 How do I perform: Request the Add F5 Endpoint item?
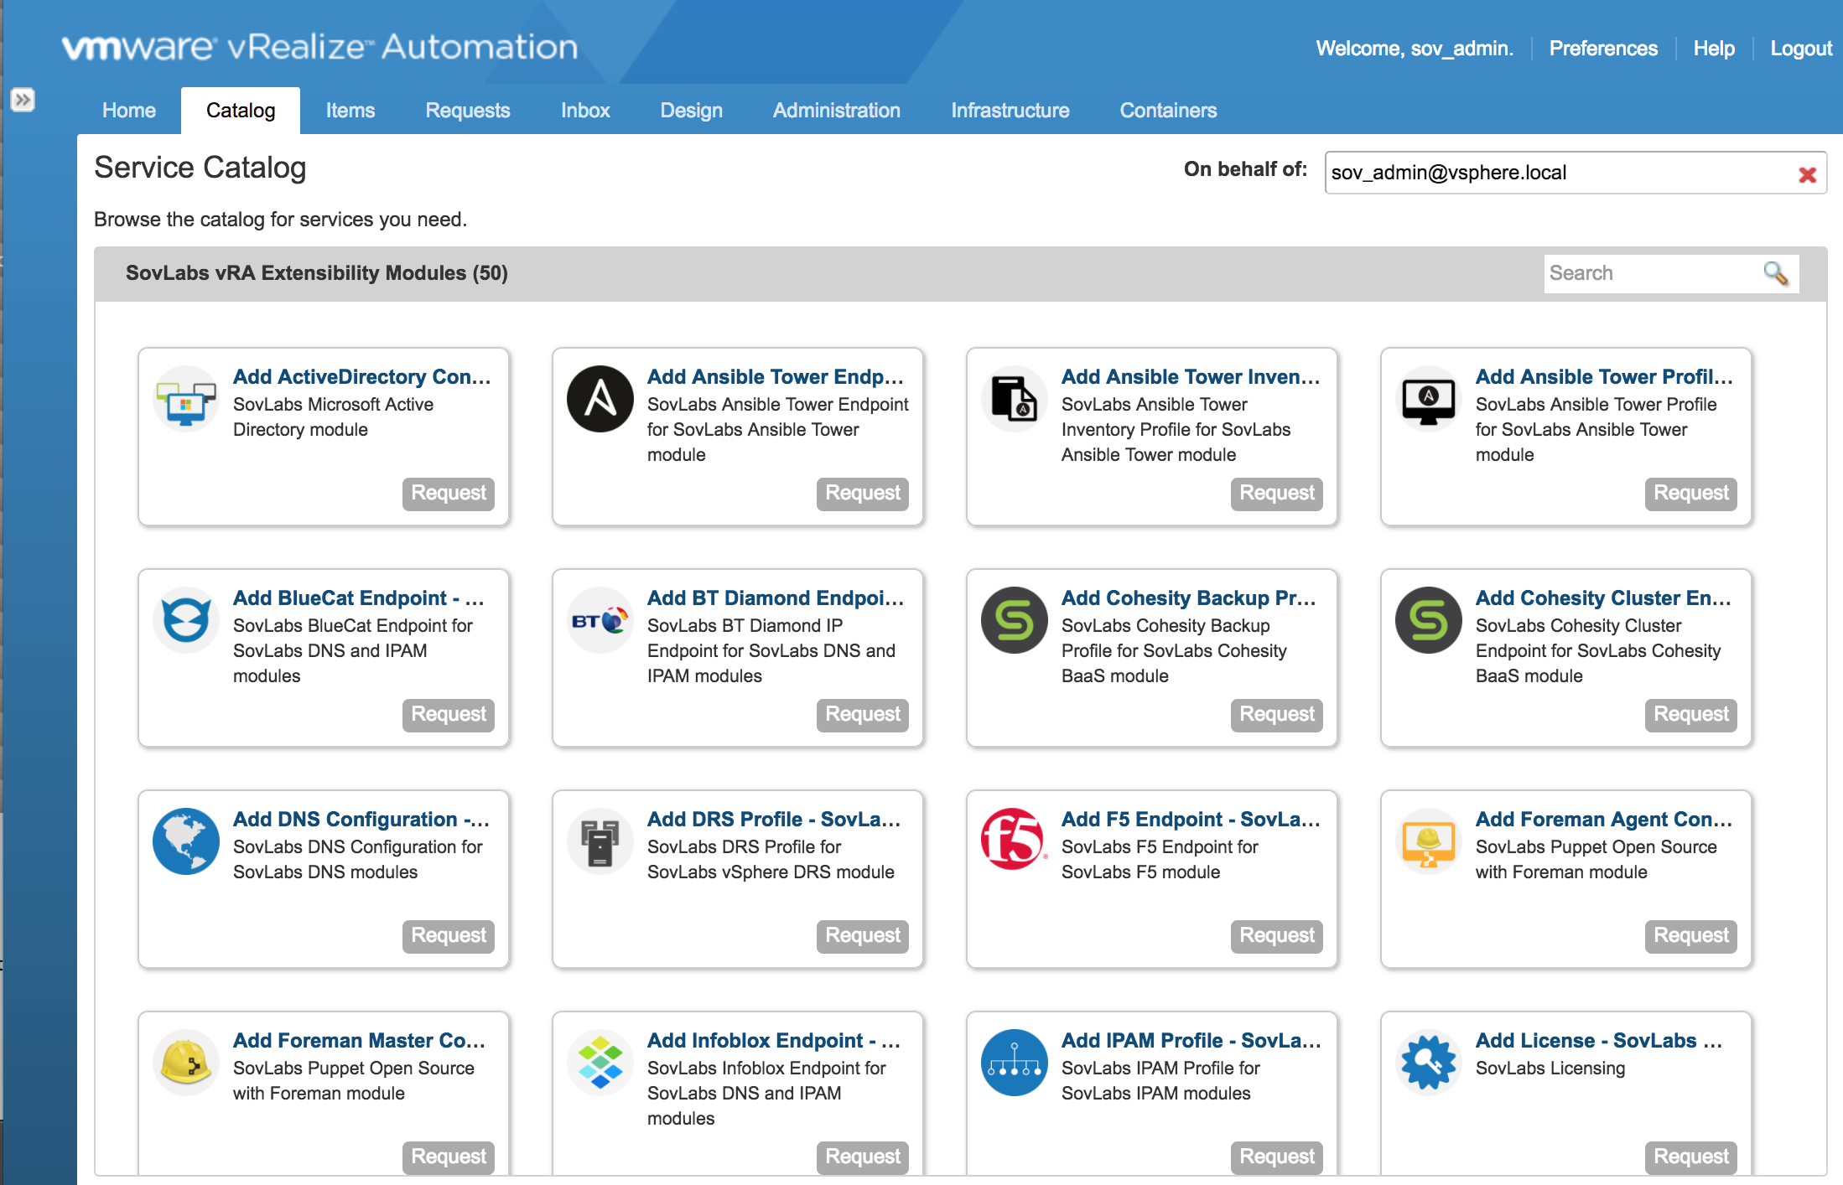(1277, 936)
